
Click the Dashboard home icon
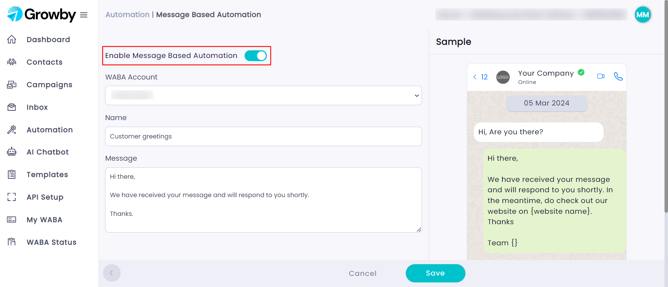click(x=12, y=40)
